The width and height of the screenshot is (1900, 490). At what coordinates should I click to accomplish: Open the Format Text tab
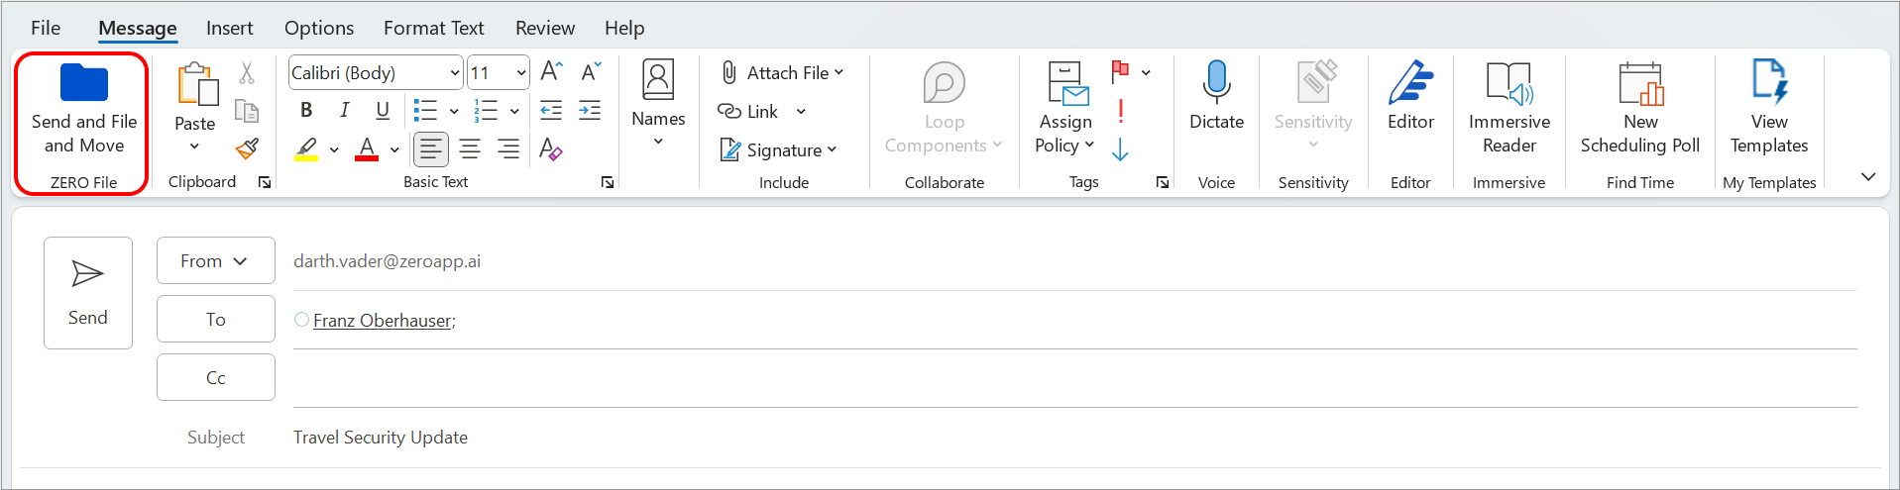(433, 28)
